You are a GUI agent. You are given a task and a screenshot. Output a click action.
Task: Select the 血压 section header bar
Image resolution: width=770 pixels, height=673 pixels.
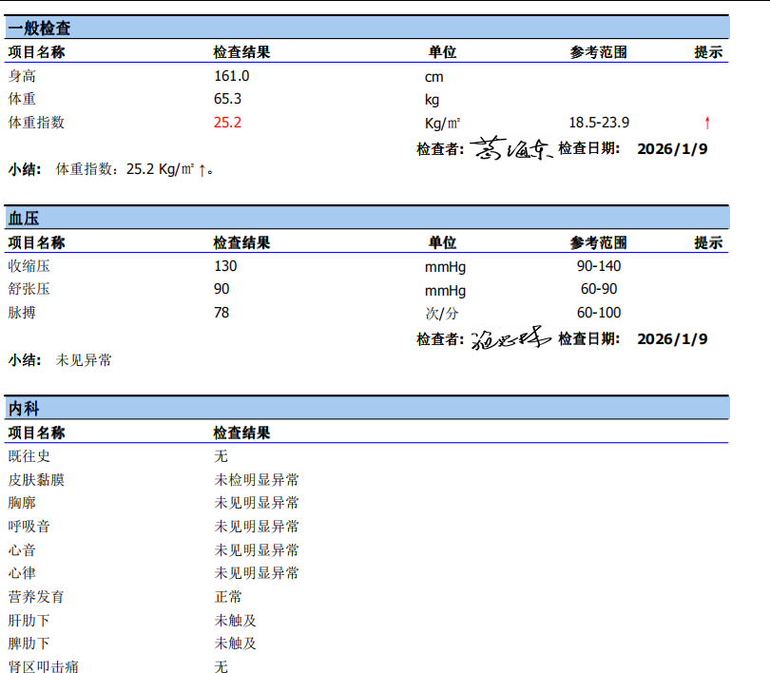[367, 219]
